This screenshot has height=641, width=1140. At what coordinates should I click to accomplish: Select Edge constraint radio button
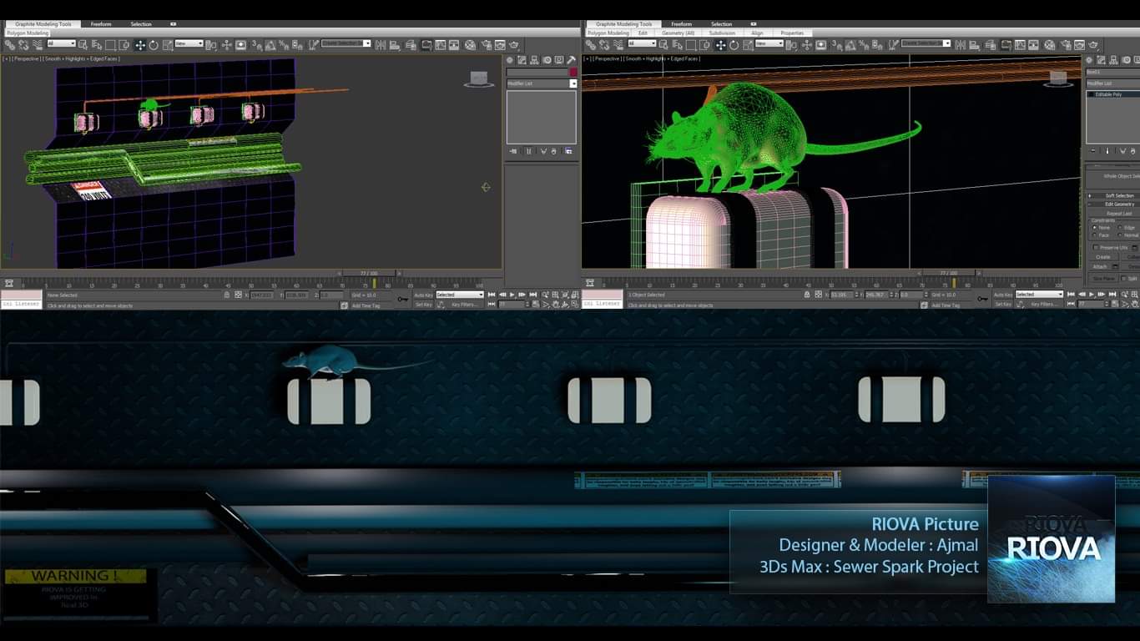point(1120,228)
